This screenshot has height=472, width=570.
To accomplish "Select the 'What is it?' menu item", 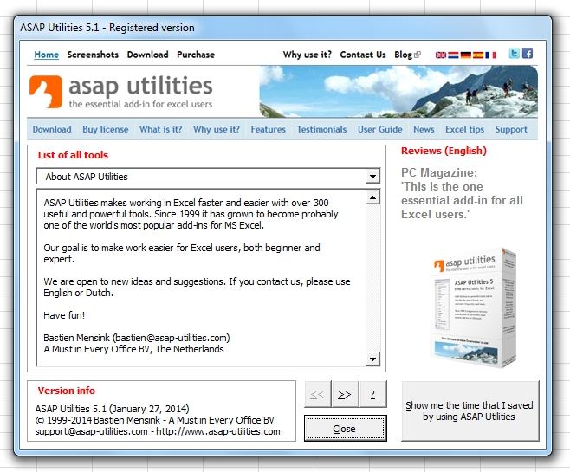I will point(160,129).
